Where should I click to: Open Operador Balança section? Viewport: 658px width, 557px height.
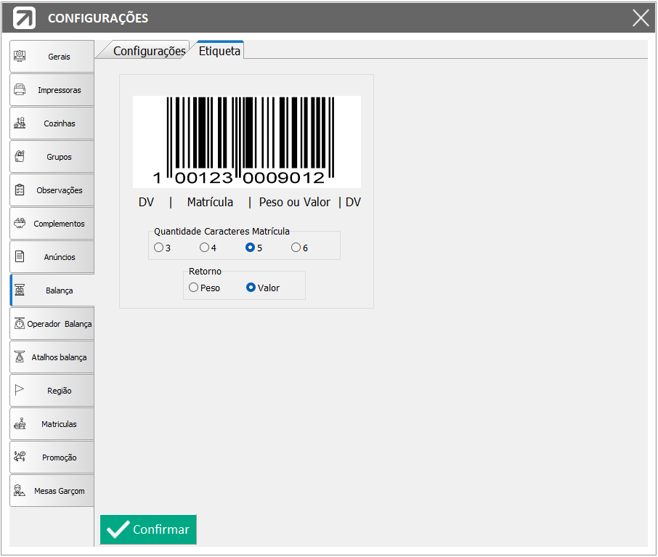52,324
